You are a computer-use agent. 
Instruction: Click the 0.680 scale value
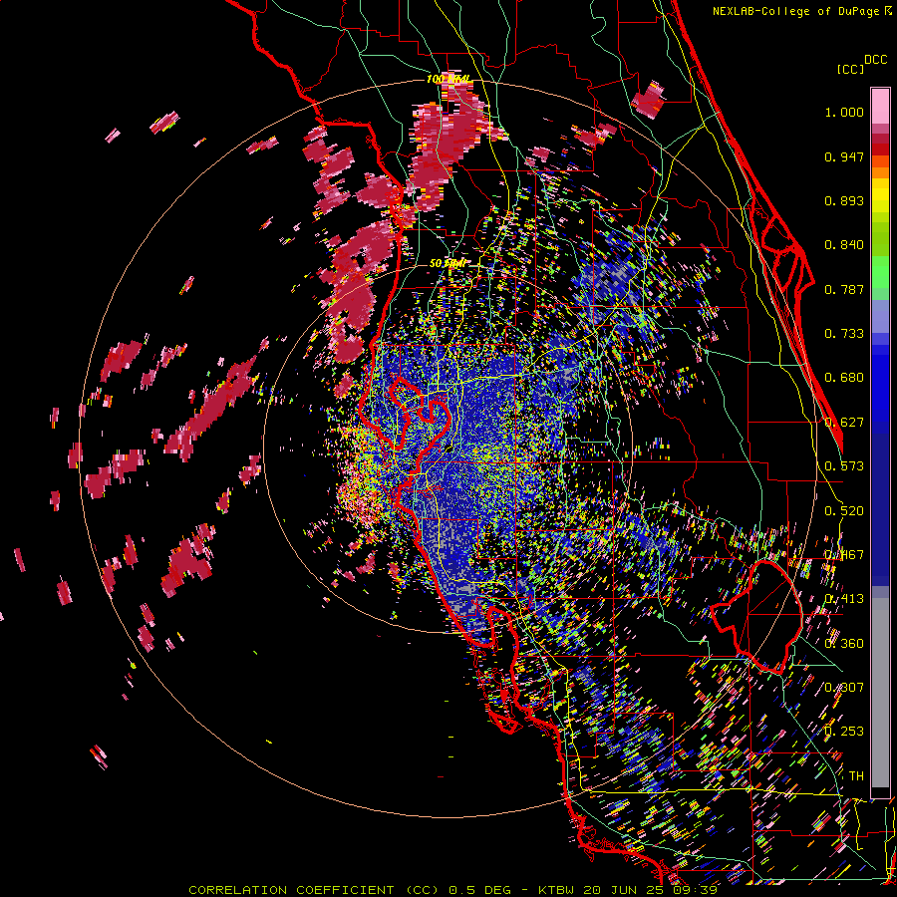click(x=844, y=378)
